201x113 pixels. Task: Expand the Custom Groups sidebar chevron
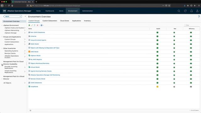coord(25,39)
